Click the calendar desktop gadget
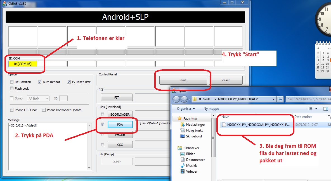Screen dimensions: 331x181 (x=323, y=60)
